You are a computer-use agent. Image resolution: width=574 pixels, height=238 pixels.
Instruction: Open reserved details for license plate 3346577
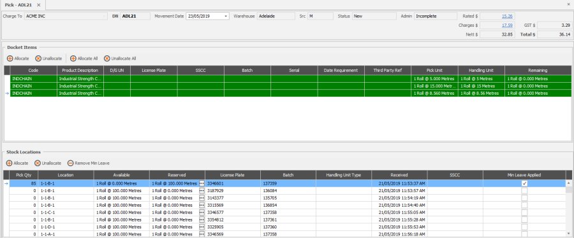[202, 213]
